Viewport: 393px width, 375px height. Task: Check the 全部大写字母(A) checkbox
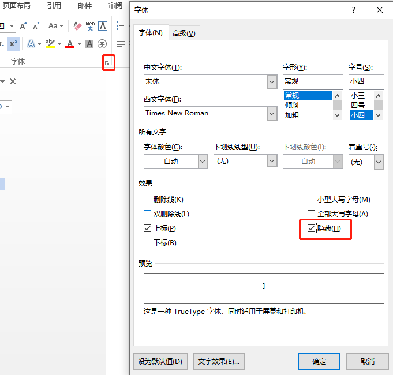click(311, 213)
